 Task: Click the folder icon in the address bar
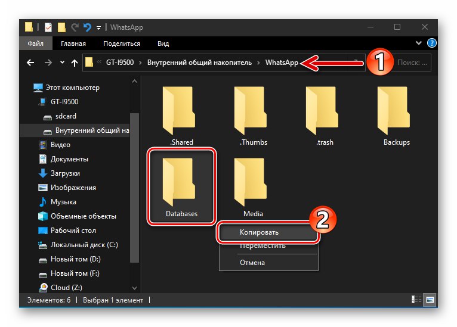coord(89,63)
